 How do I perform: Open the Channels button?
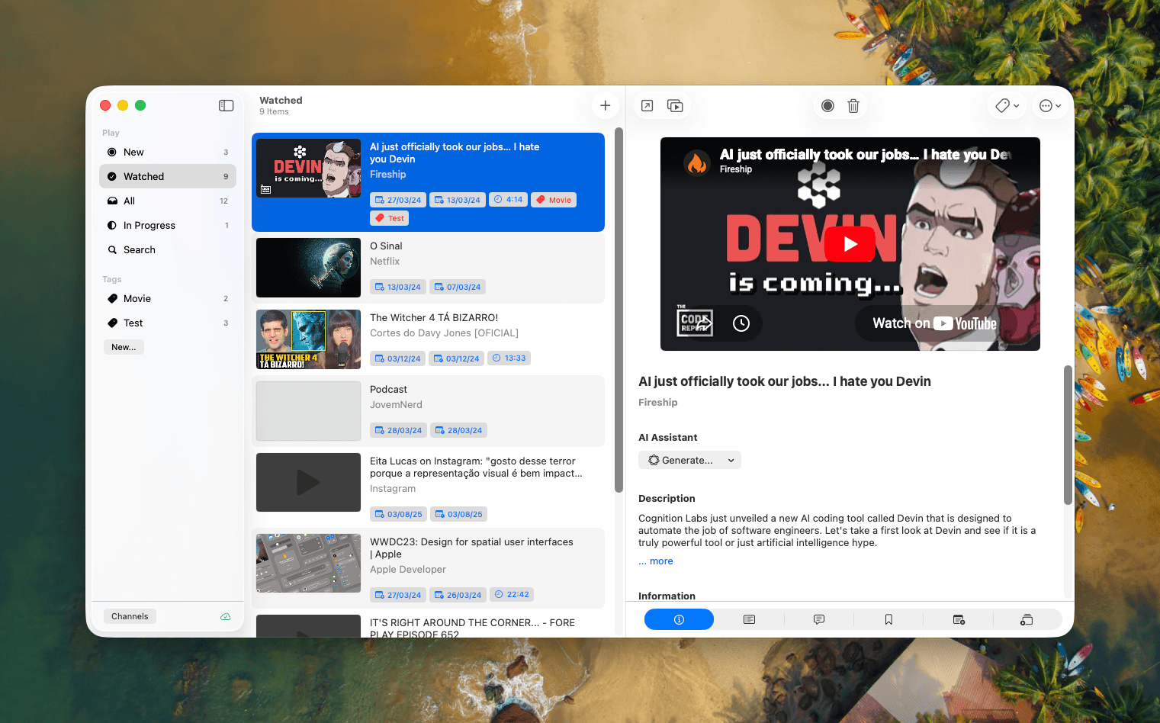tap(130, 616)
